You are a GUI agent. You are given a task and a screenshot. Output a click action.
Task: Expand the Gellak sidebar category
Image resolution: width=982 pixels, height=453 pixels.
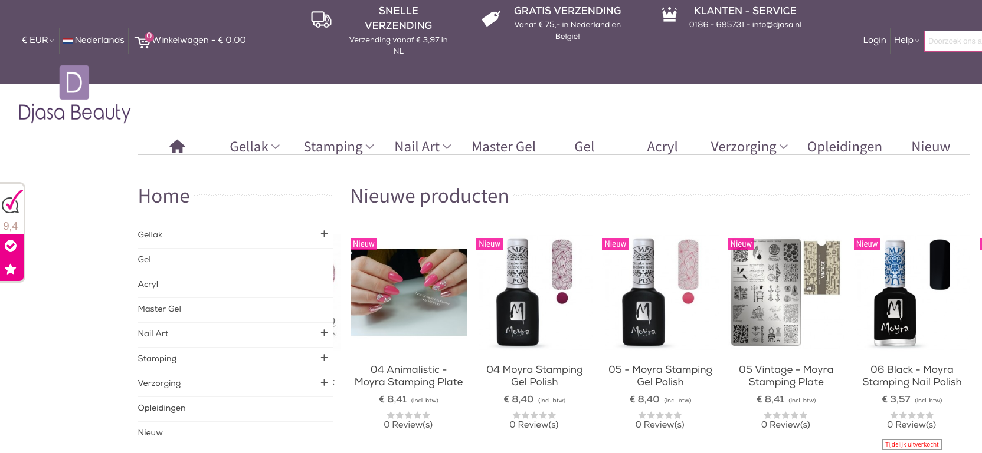point(324,234)
